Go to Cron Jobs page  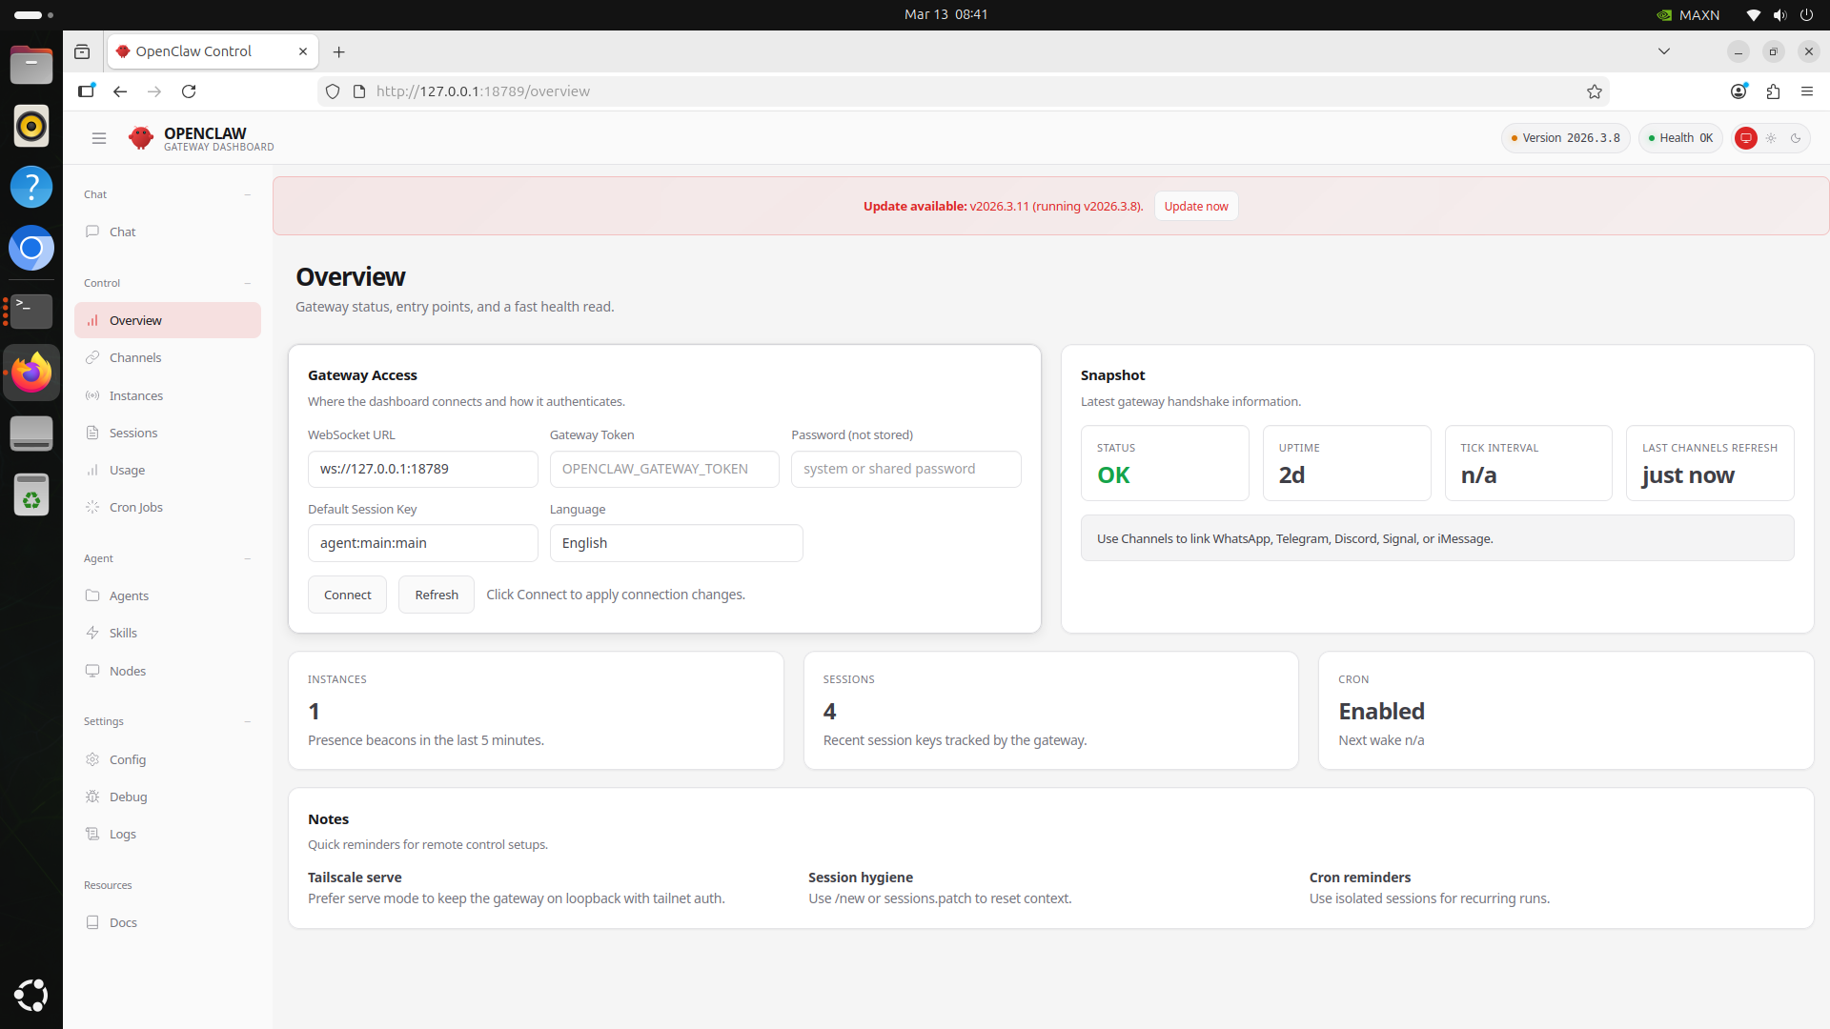136,507
